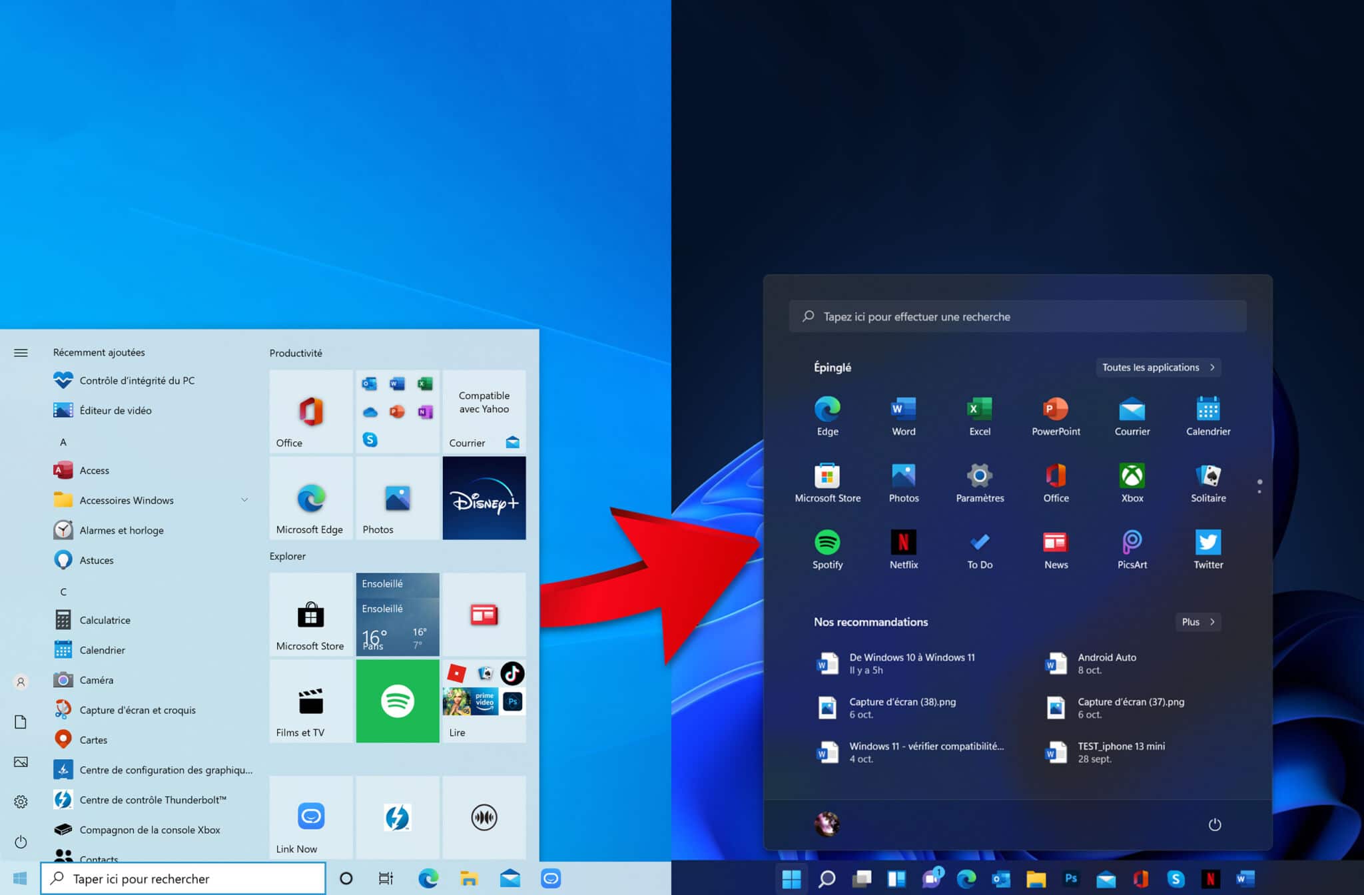Click Windows 11 Start search field
This screenshot has width=1364, height=895.
click(1018, 316)
